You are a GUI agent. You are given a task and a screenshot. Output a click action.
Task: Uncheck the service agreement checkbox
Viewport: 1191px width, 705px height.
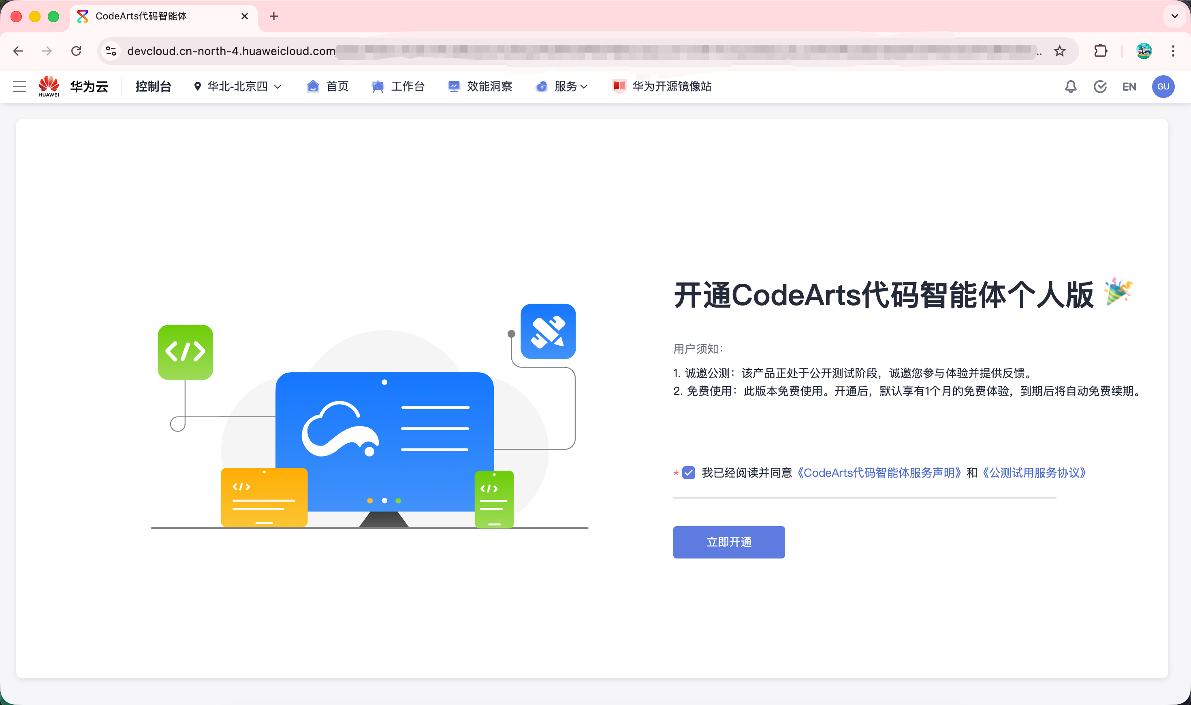point(688,473)
